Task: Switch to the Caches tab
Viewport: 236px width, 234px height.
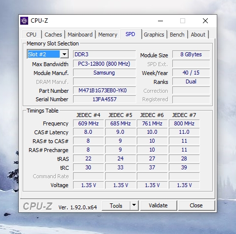Action: (53, 35)
